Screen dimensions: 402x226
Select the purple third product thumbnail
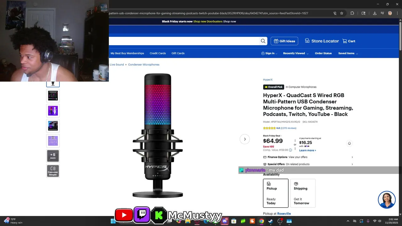[53, 110]
